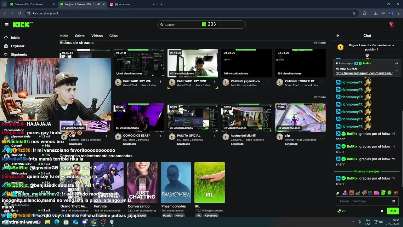The width and height of the screenshot is (403, 227).
Task: Open the Just Chatting category card
Action: pos(142,183)
